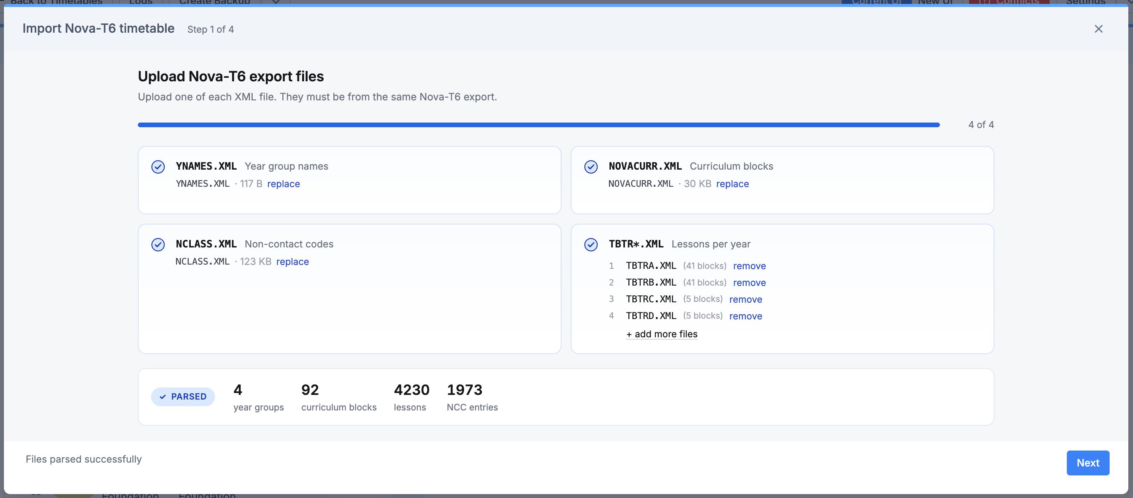Click the YNAMES.XML checkmark status icon
Image resolution: width=1133 pixels, height=498 pixels.
pyautogui.click(x=158, y=167)
